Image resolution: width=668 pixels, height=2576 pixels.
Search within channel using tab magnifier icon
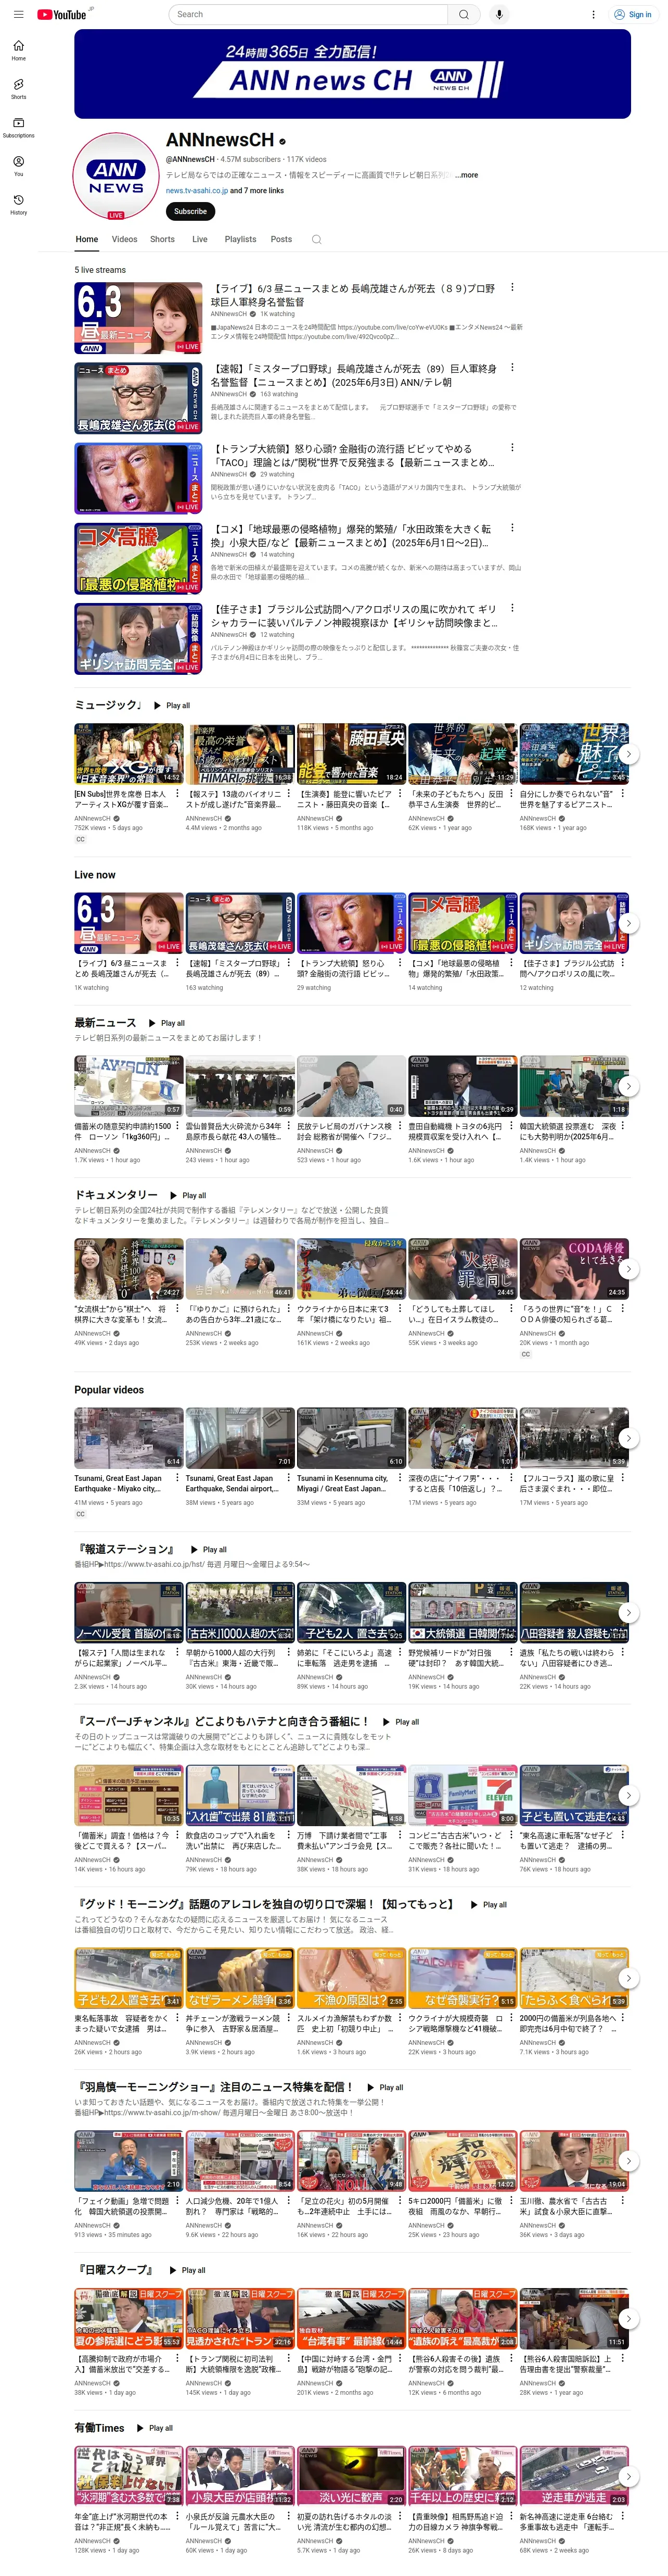point(316,239)
